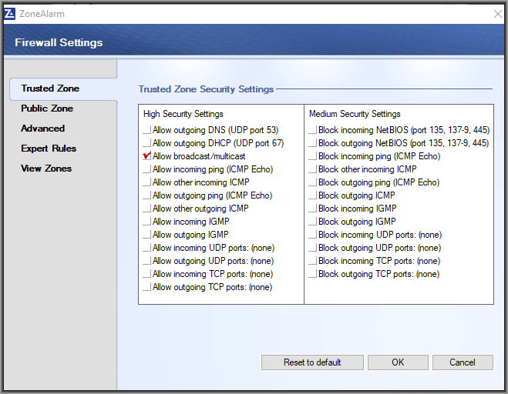508x394 pixels.
Task: Open the View Zones tab
Action: click(46, 169)
